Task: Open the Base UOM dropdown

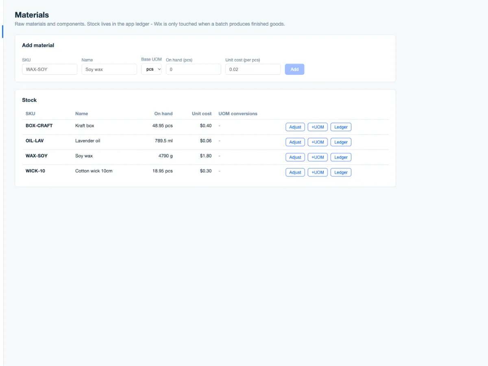Action: tap(151, 69)
